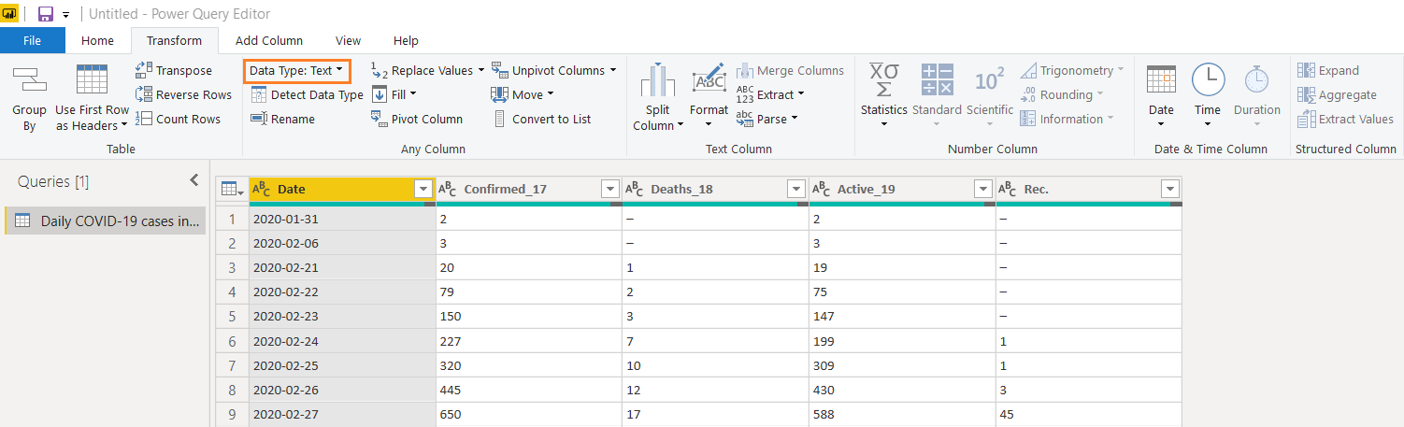This screenshot has width=1404, height=427.
Task: Click the ABC type icon on Date column
Action: [262, 190]
